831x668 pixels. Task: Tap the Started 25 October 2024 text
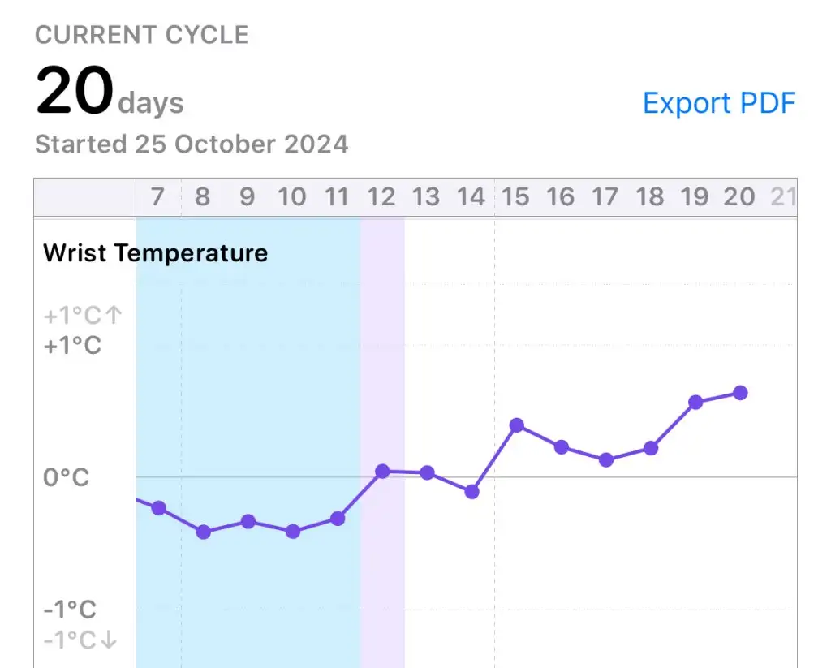click(x=192, y=144)
